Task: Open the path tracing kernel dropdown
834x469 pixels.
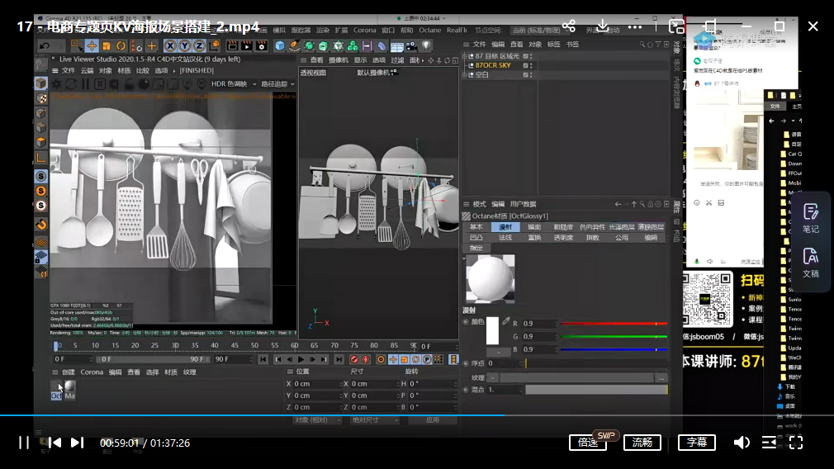Action: [x=277, y=84]
